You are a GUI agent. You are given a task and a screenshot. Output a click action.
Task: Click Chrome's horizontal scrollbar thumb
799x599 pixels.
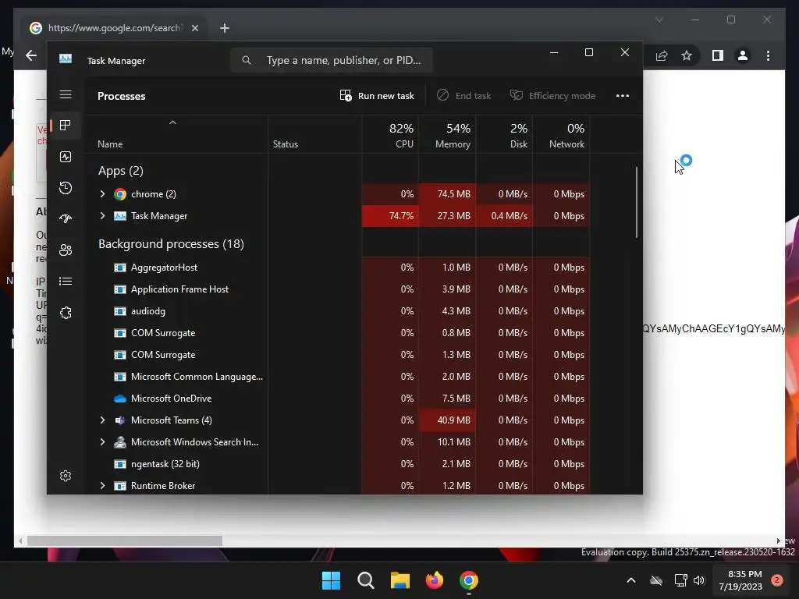coord(125,541)
